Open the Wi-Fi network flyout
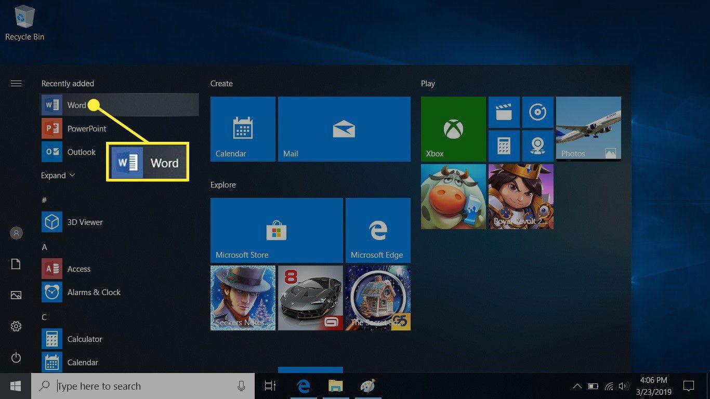Screen dimensions: 710x399 pos(609,386)
